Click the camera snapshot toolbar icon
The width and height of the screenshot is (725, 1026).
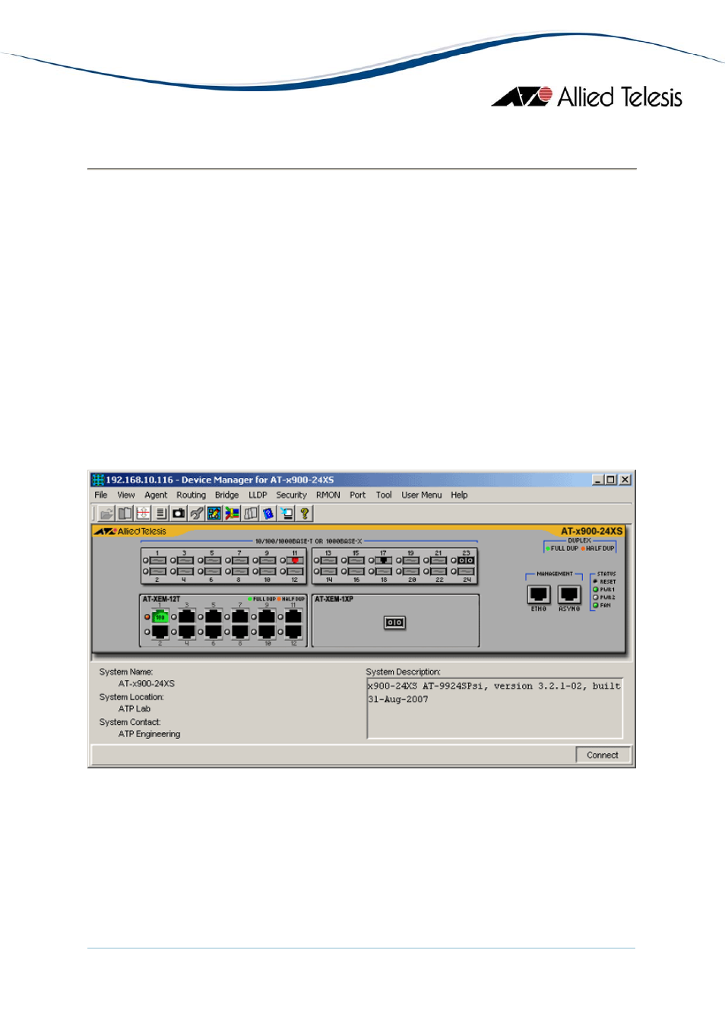(179, 514)
